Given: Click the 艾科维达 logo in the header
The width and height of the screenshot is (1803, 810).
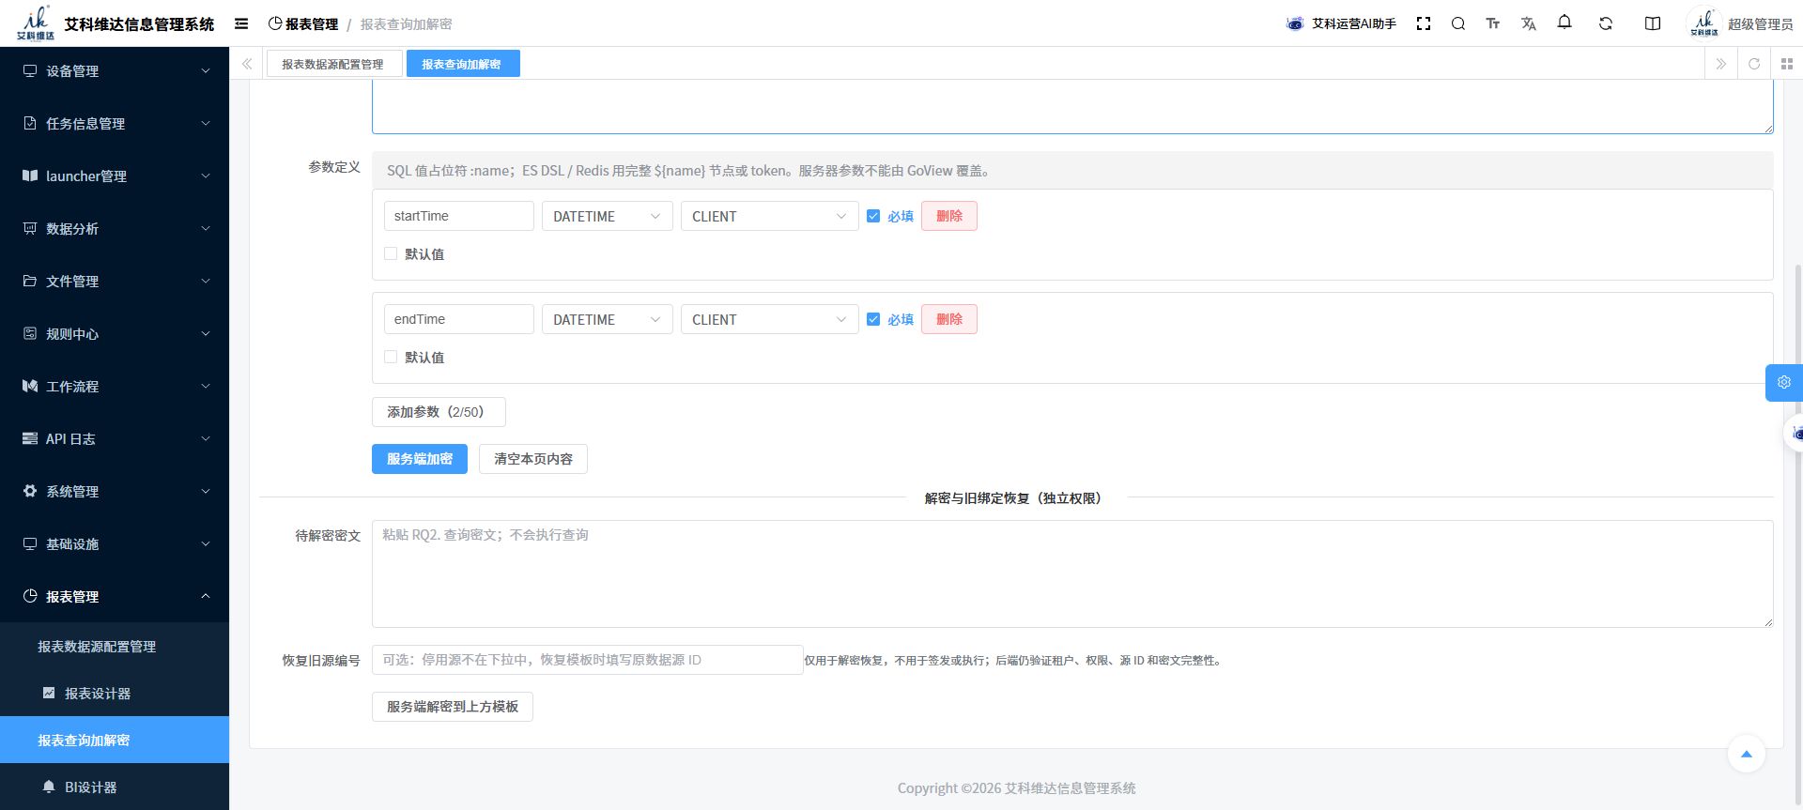Looking at the screenshot, I should pyautogui.click(x=36, y=23).
